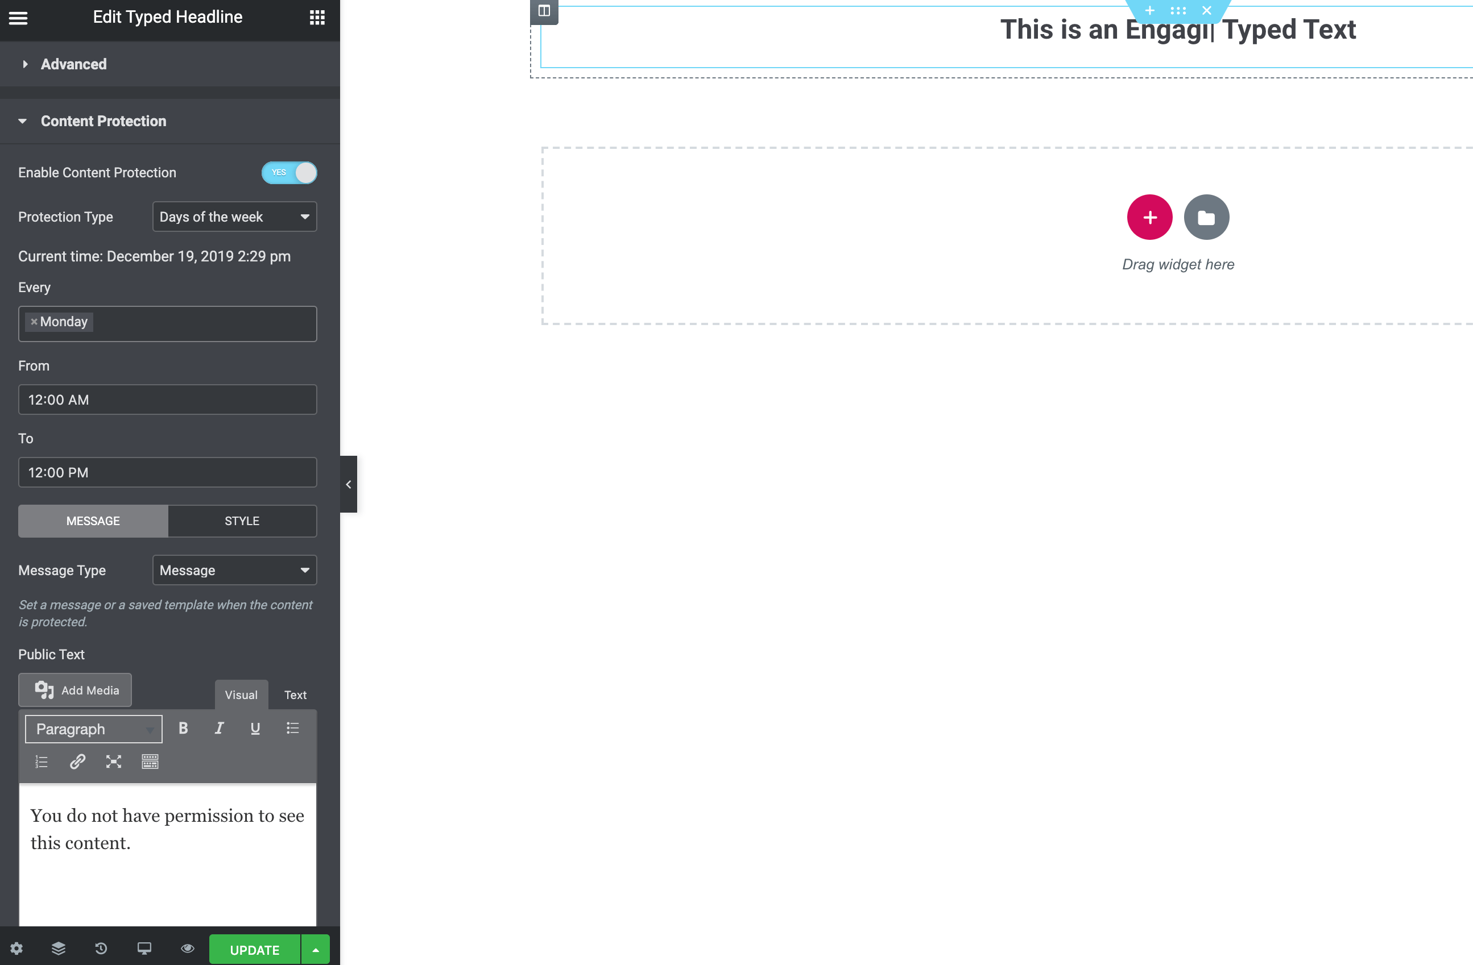Image resolution: width=1473 pixels, height=965 pixels.
Task: Open the Elementor hamburger menu
Action: (18, 18)
